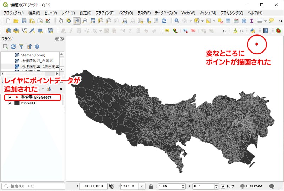Click the Identify Features tool
284x191 pixels.
[177, 21]
